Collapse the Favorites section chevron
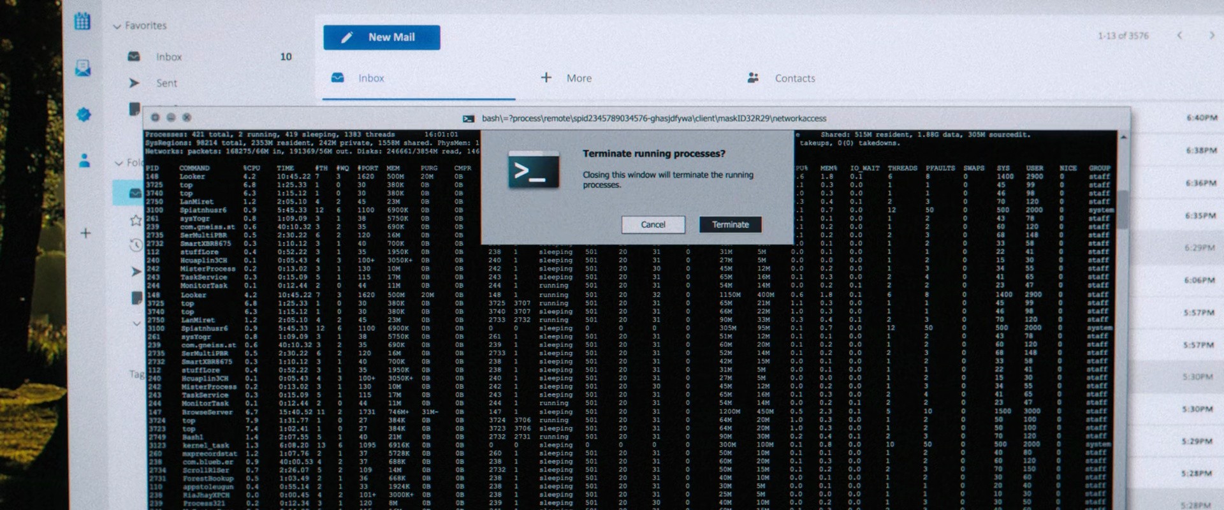1224x510 pixels. click(x=117, y=26)
